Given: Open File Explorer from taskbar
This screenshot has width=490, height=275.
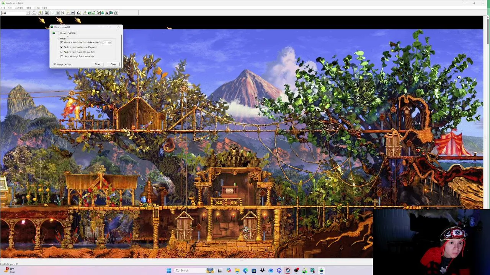Looking at the screenshot, I should point(237,270).
